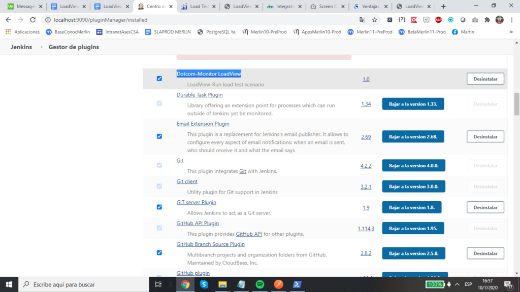Image resolution: width=520 pixels, height=292 pixels.
Task: Click the Durable Task Plugin checkbox
Action: 159,103
